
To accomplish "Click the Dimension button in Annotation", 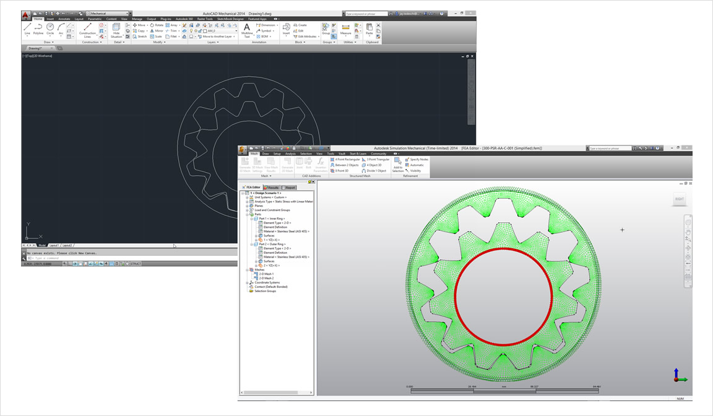I will click(x=266, y=25).
